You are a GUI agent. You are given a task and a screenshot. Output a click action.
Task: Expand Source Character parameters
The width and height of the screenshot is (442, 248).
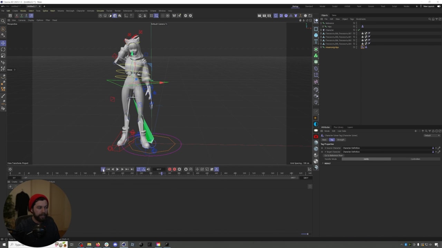325,148
